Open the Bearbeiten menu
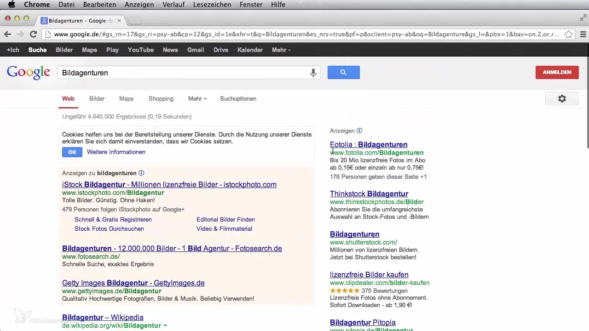 (x=99, y=5)
